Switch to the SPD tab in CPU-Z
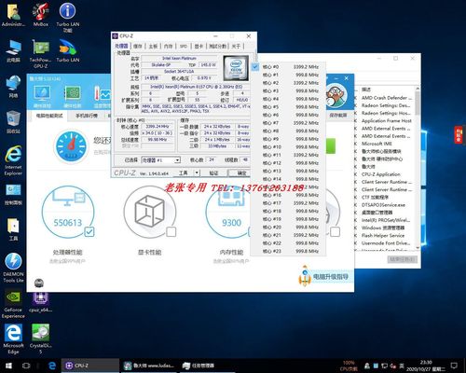This screenshot has width=466, height=373. pyautogui.click(x=184, y=47)
